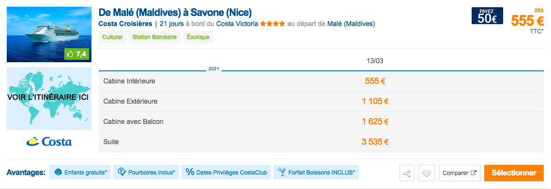Image resolution: width=551 pixels, height=189 pixels.
Task: Click the Pourboires inclus money icon
Action: click(x=122, y=172)
